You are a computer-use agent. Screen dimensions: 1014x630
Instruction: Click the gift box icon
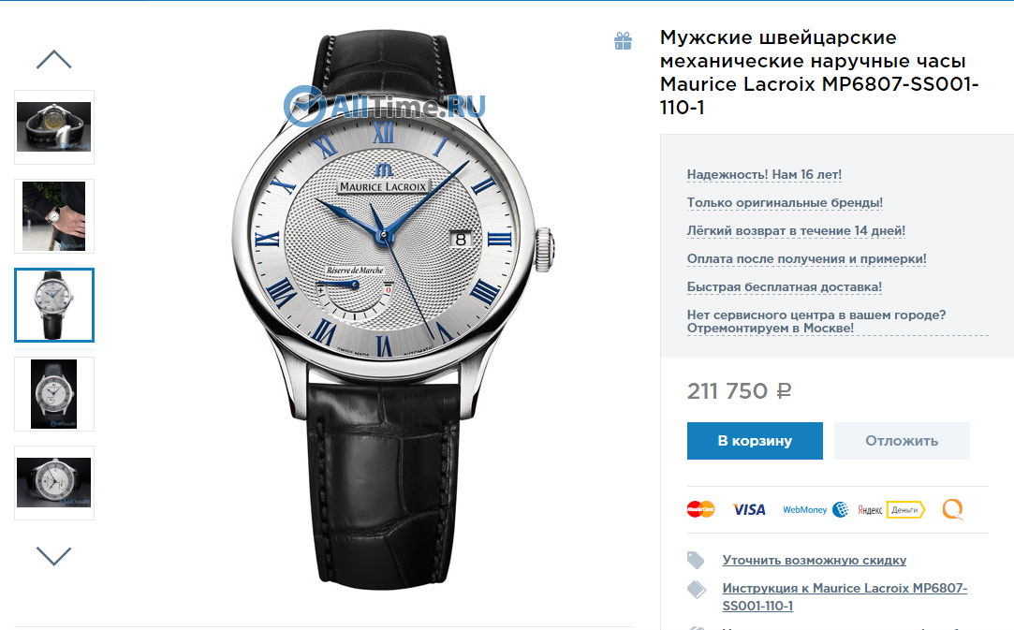pos(623,41)
